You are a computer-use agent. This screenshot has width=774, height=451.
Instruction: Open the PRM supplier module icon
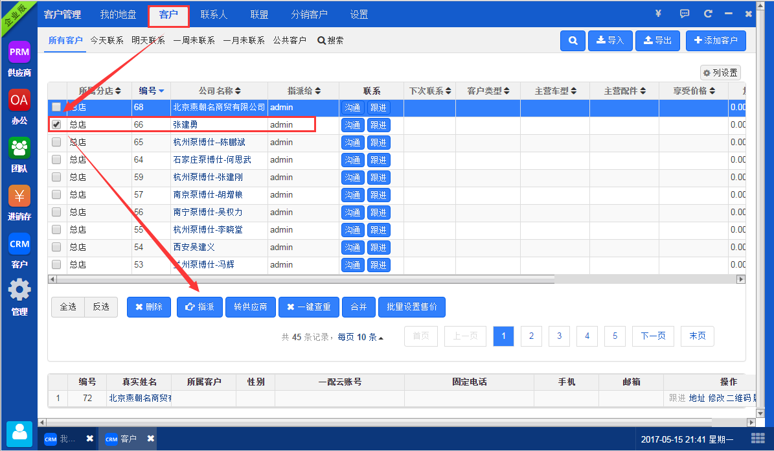click(19, 52)
